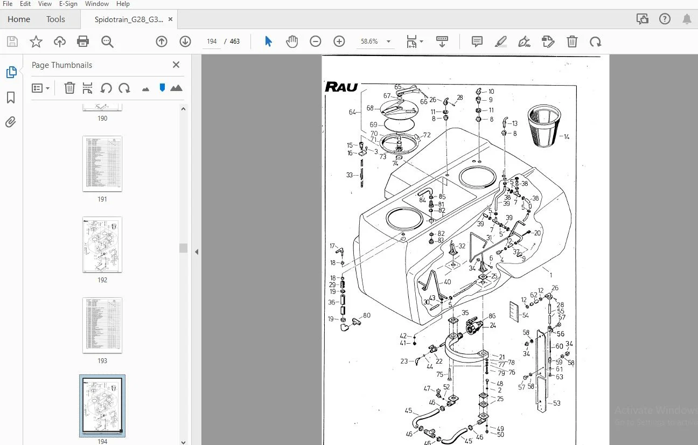
Task: Open the fit page options tool
Action: tap(415, 41)
